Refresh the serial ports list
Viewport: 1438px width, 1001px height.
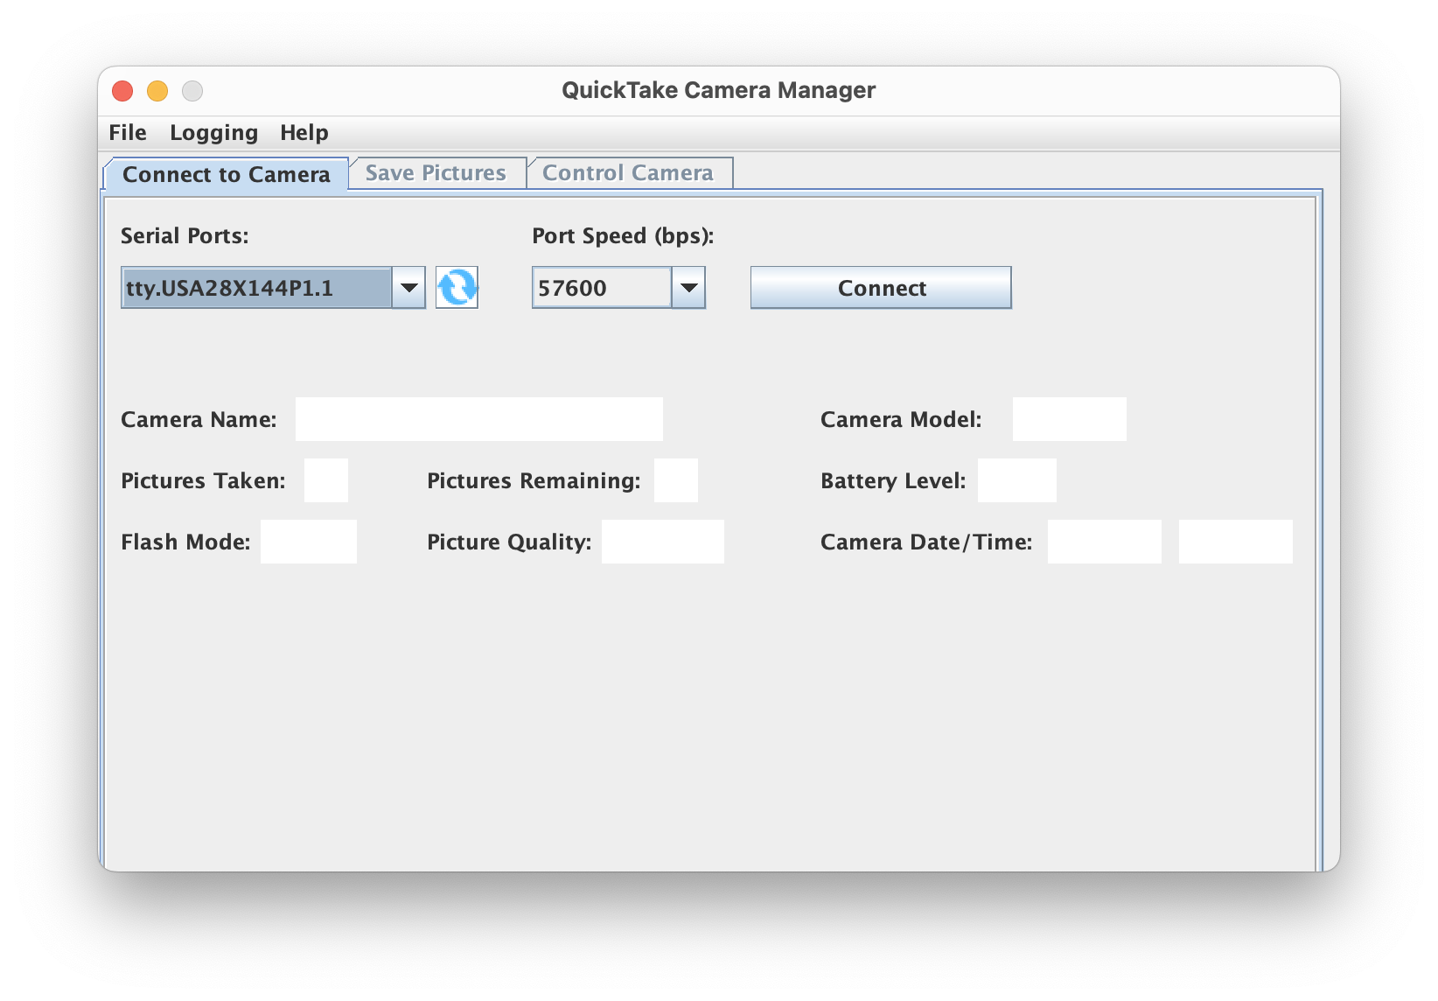[x=457, y=288]
